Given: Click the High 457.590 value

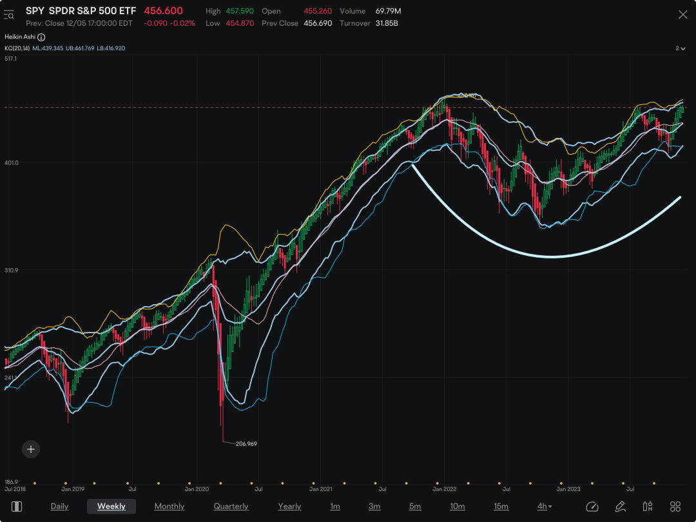Looking at the screenshot, I should click(x=240, y=11).
